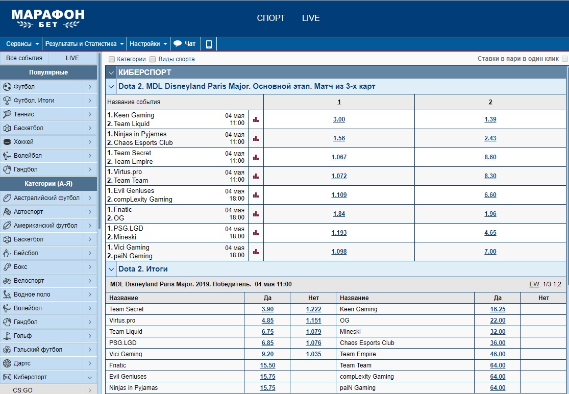This screenshot has width=569, height=394.
Task: Open the mobile version phone icon
Action: pos(209,44)
